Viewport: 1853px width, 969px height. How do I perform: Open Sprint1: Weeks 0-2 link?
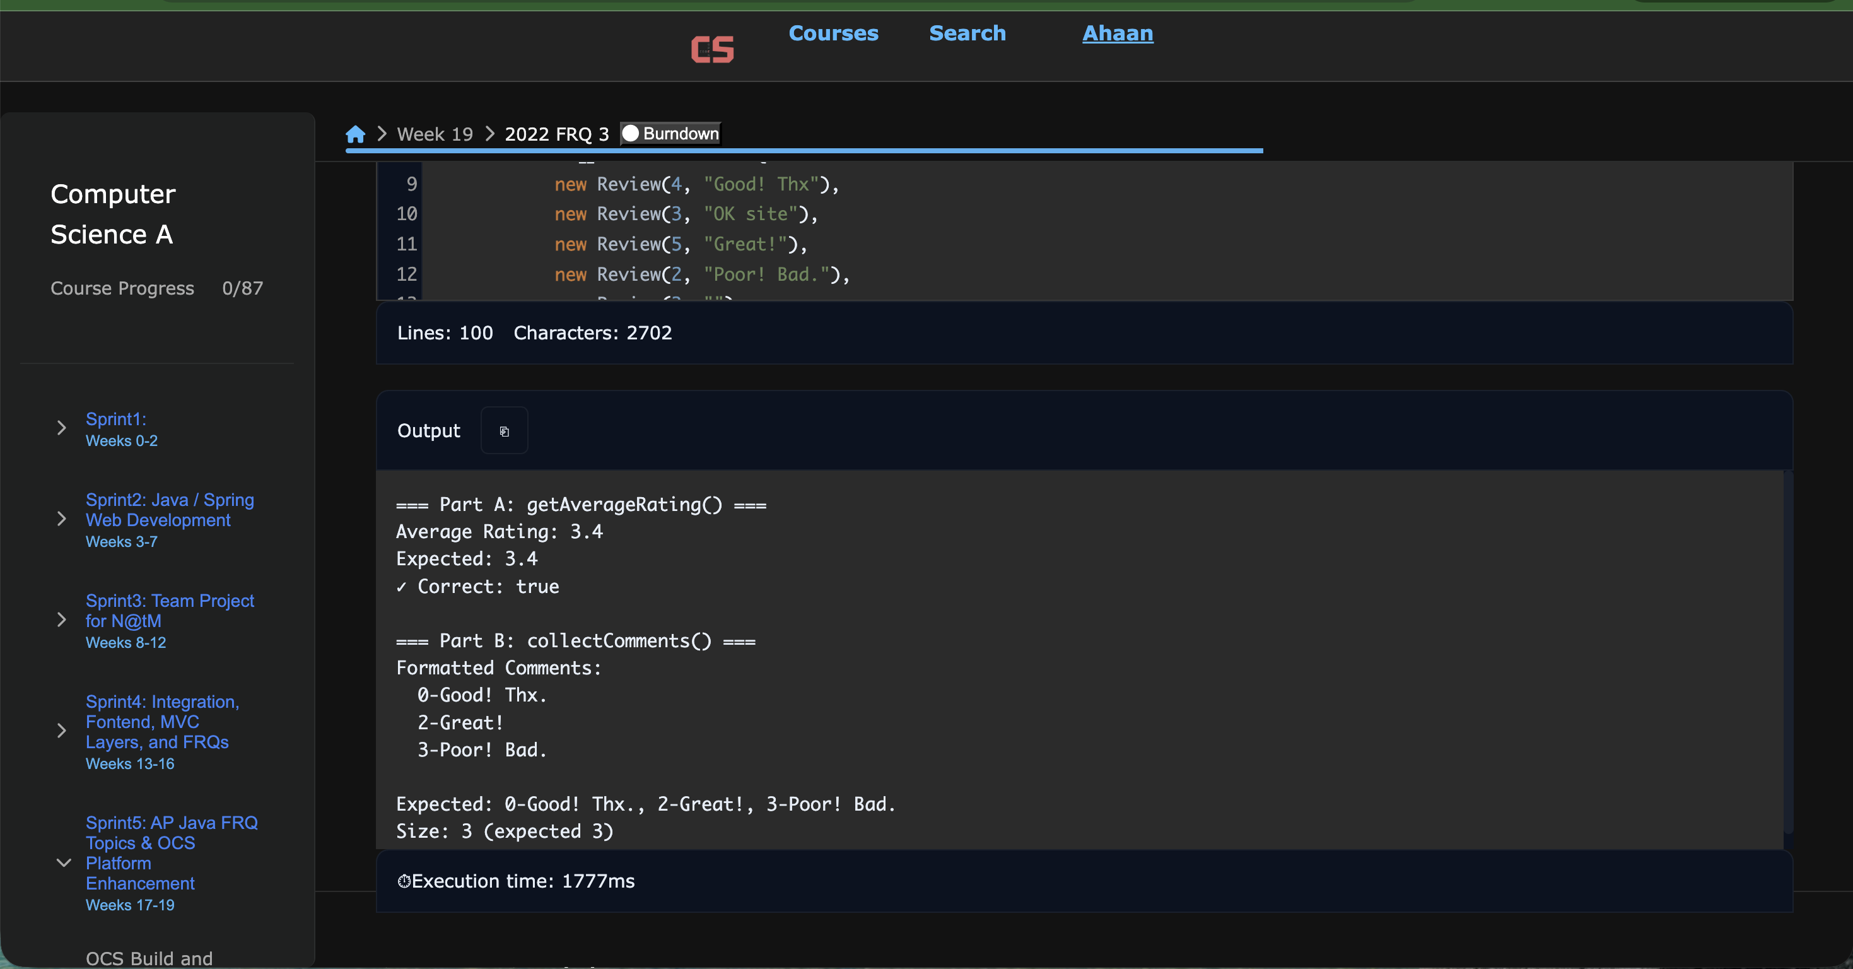[117, 420]
